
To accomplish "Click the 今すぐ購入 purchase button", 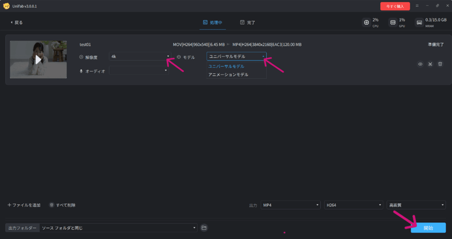I will tap(395, 6).
